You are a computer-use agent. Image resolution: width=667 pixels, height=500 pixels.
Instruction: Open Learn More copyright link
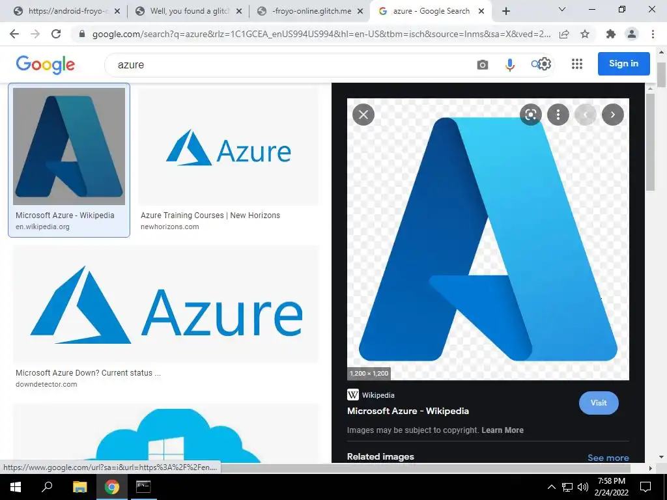coord(502,430)
